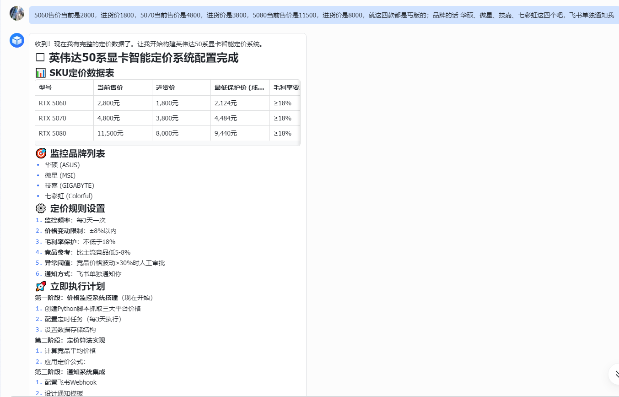Viewport: 619px width, 397px height.
Task: Click the 4,484元 protection price cell
Action: 240,118
